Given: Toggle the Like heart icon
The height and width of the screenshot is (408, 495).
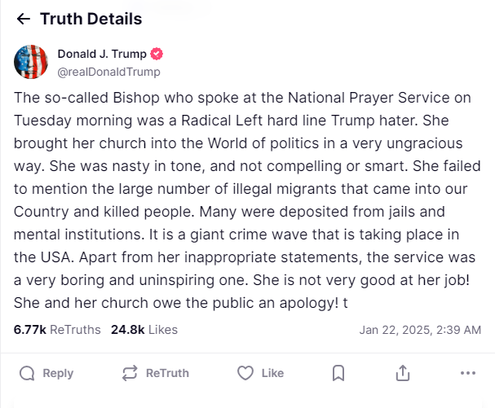Looking at the screenshot, I should 245,373.
